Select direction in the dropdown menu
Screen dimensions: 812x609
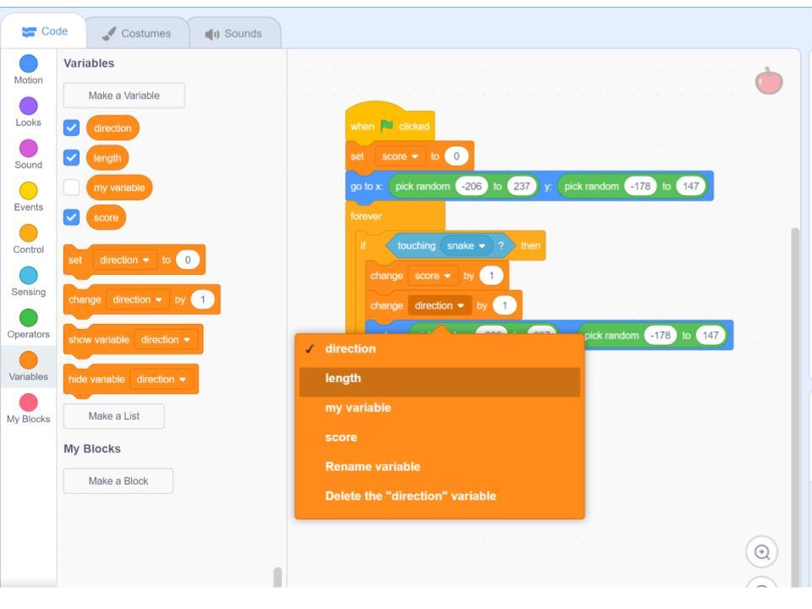[440, 349]
